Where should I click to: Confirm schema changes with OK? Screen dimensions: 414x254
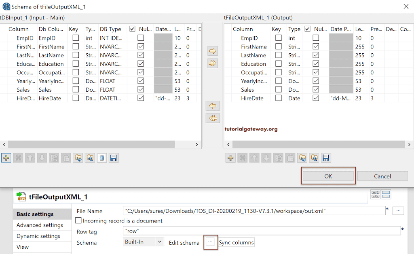tap(328, 176)
